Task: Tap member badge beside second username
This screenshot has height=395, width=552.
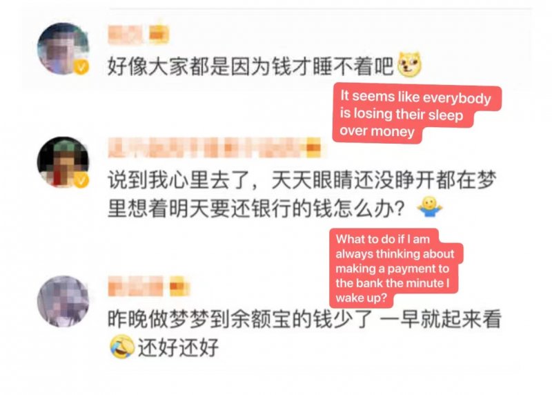Action: point(314,147)
